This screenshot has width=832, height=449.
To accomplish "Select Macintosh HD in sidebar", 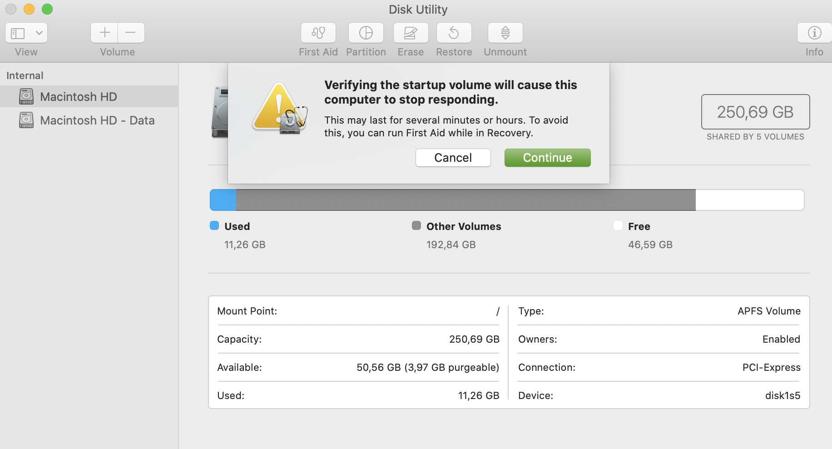I will coord(78,97).
